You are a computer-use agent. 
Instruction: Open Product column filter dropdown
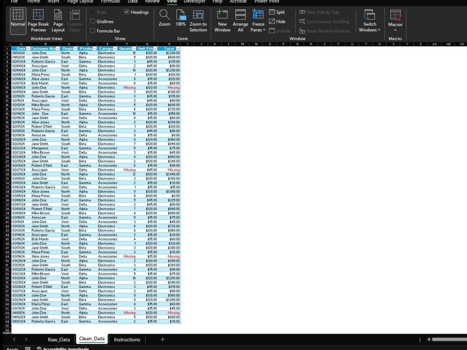[94, 49]
